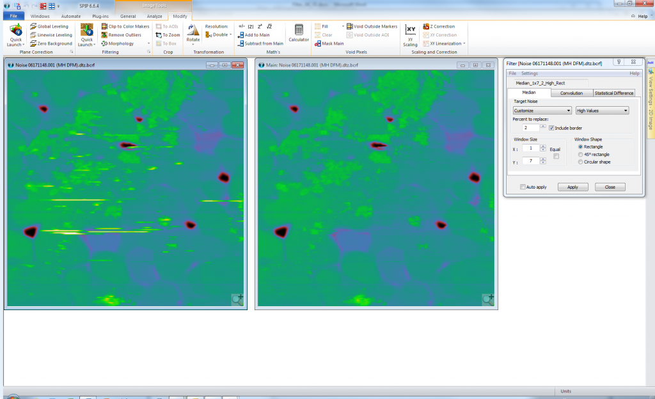655x399 pixels.
Task: Open the Convolution tab in the Filter dialog
Action: (571, 92)
